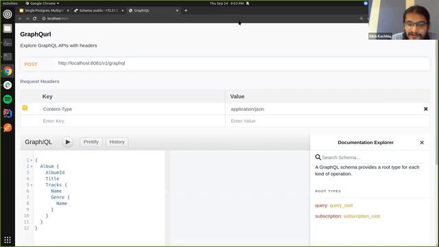Open the files window dock icon
Viewport: 439px width, 247px height.
[8, 28]
